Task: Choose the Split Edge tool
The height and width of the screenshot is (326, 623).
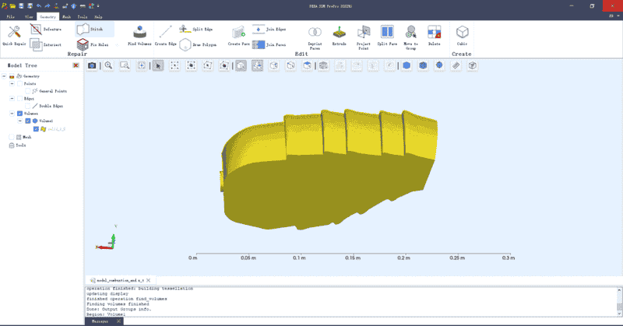Action: pyautogui.click(x=195, y=29)
